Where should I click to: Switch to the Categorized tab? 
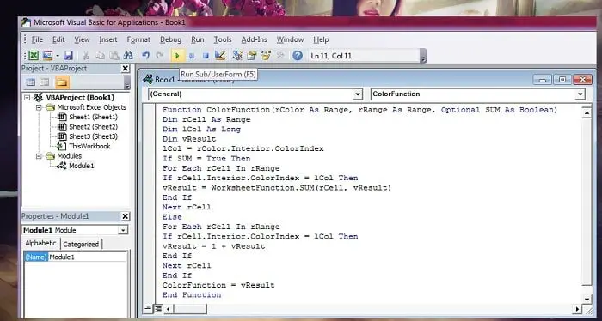[x=81, y=244]
